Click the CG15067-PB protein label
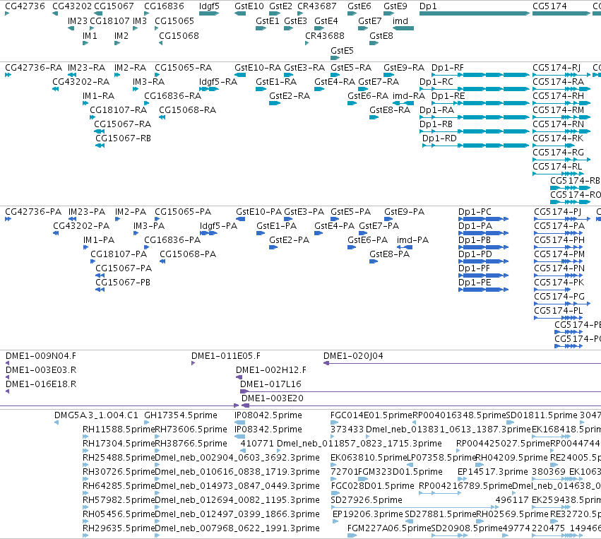 pos(123,283)
